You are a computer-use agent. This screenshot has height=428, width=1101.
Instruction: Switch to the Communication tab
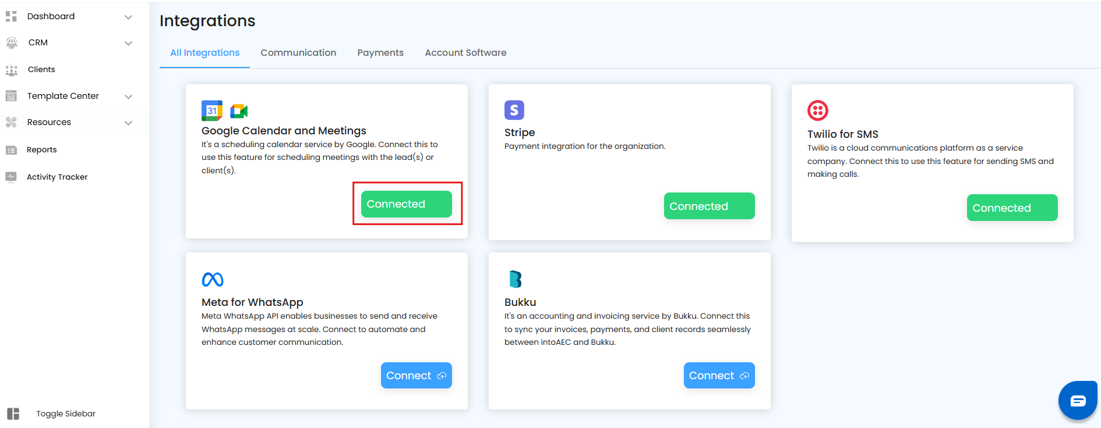pos(298,53)
